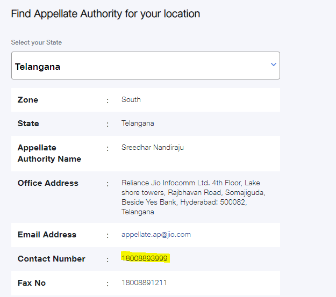Click the Sreedhar Nandiraju authority name
This screenshot has width=336, height=297.
pos(152,148)
